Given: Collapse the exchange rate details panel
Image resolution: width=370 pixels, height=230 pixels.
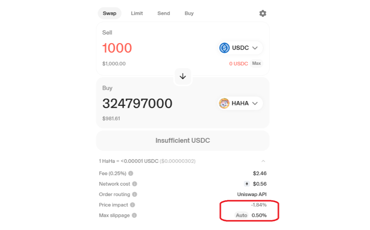Looking at the screenshot, I should point(264,161).
